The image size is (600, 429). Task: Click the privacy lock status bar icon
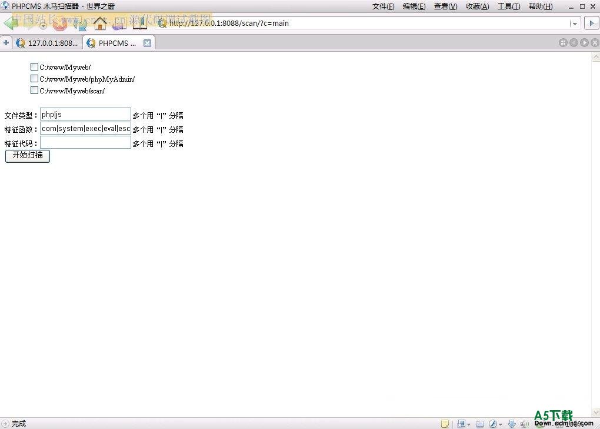tap(461, 424)
